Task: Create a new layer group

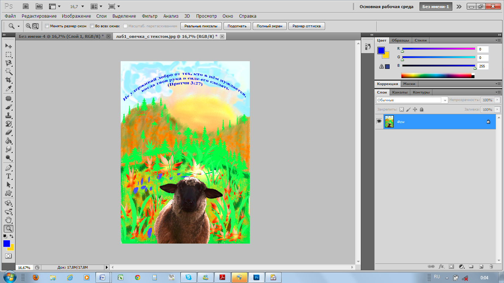Action: tap(471, 266)
